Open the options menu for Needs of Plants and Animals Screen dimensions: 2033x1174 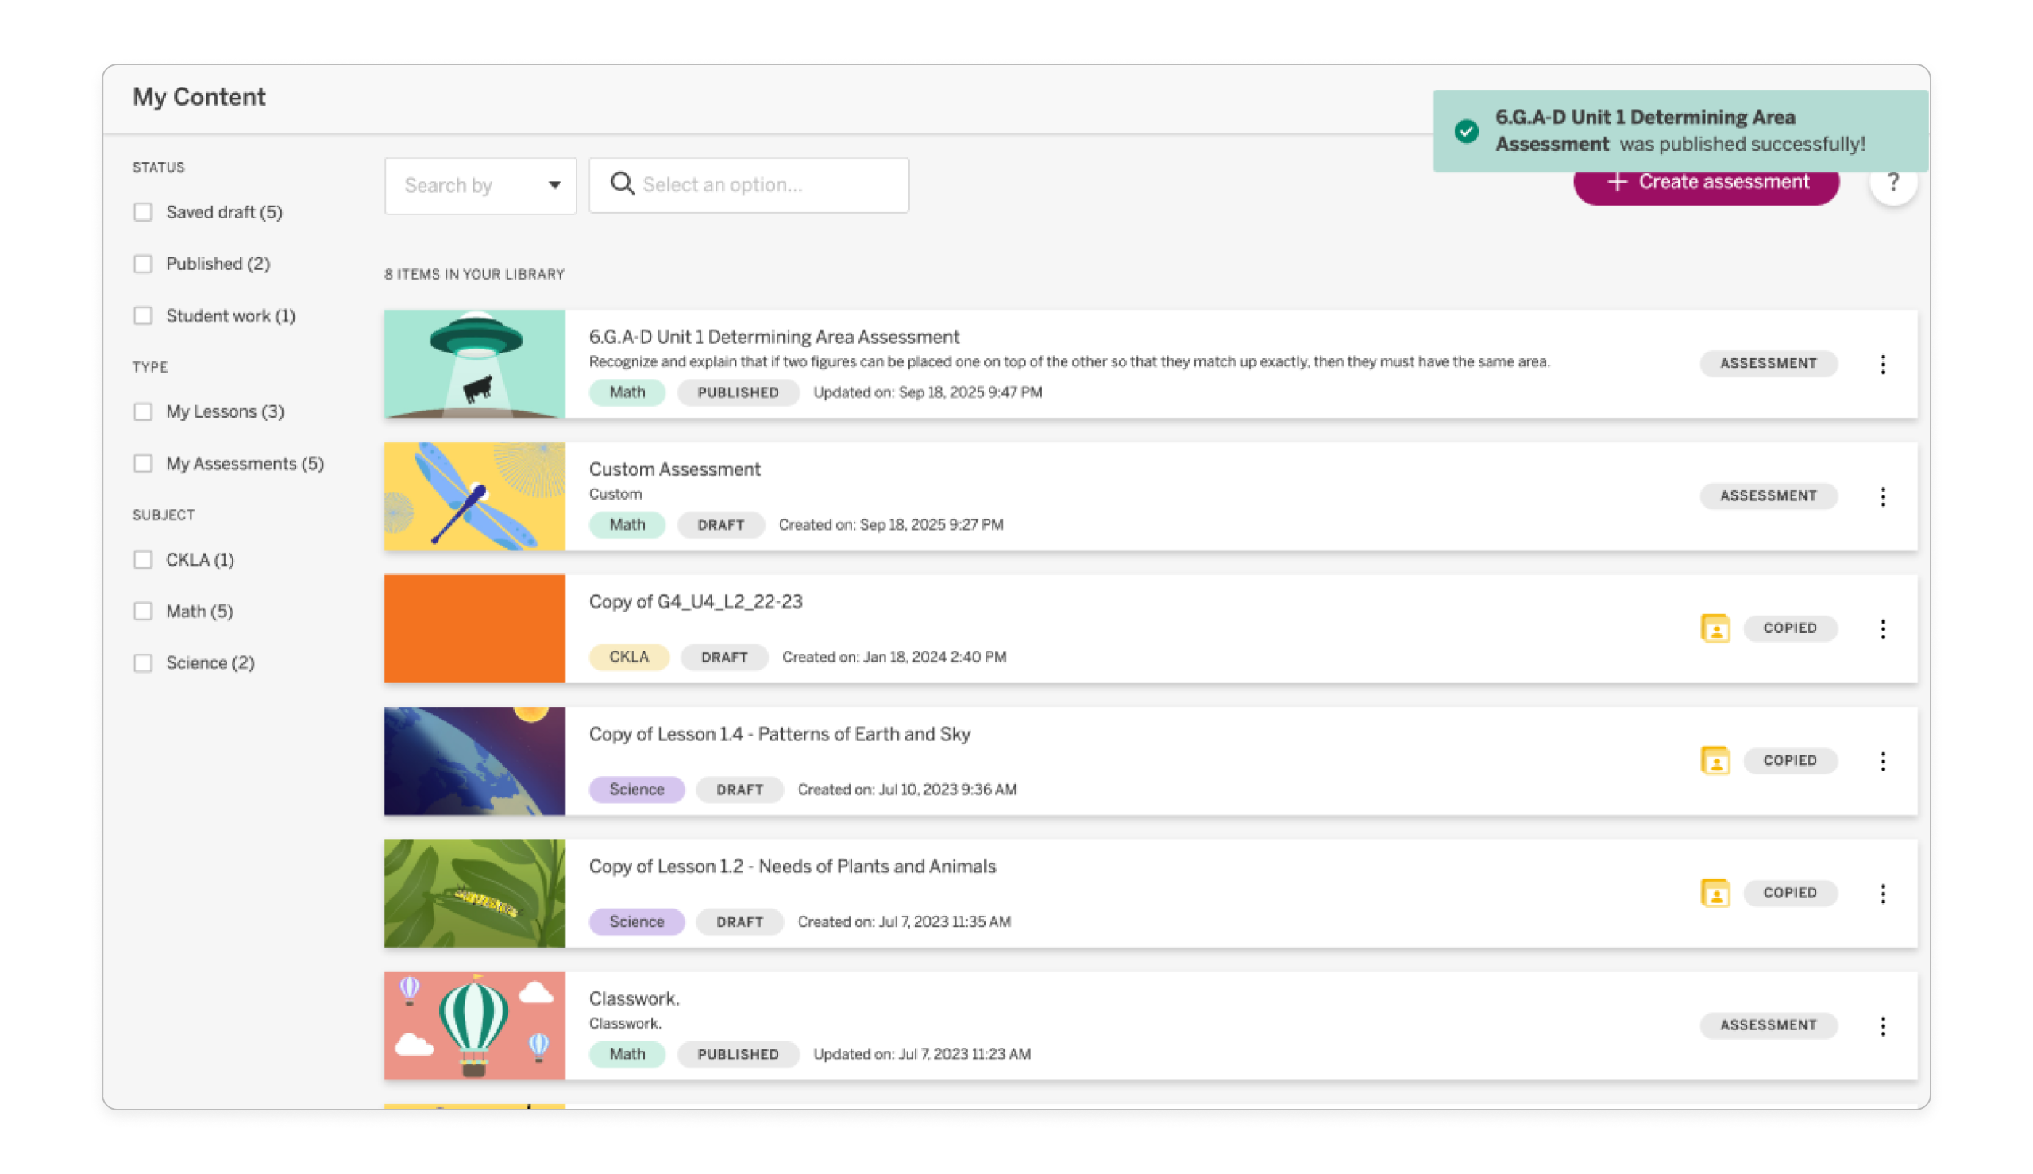[1882, 893]
